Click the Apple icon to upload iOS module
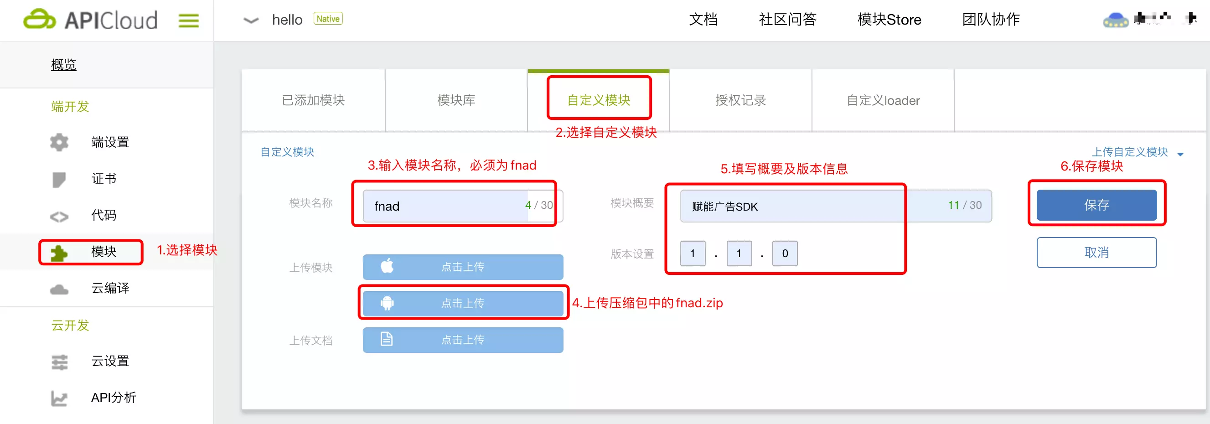This screenshot has height=424, width=1210. click(387, 267)
